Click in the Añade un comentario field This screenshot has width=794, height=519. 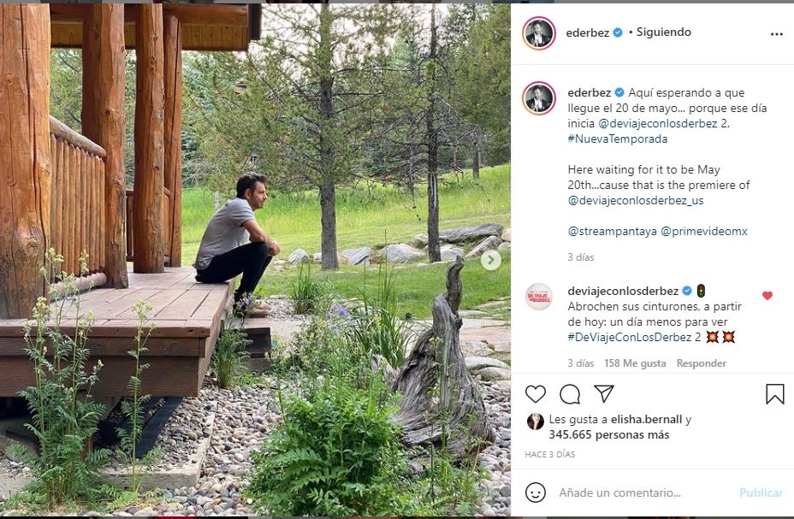pyautogui.click(x=642, y=492)
